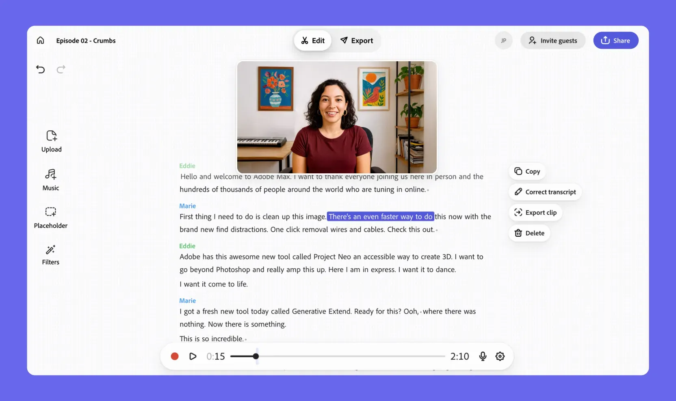This screenshot has height=401, width=676.
Task: Click the Home icon
Action: [x=40, y=40]
